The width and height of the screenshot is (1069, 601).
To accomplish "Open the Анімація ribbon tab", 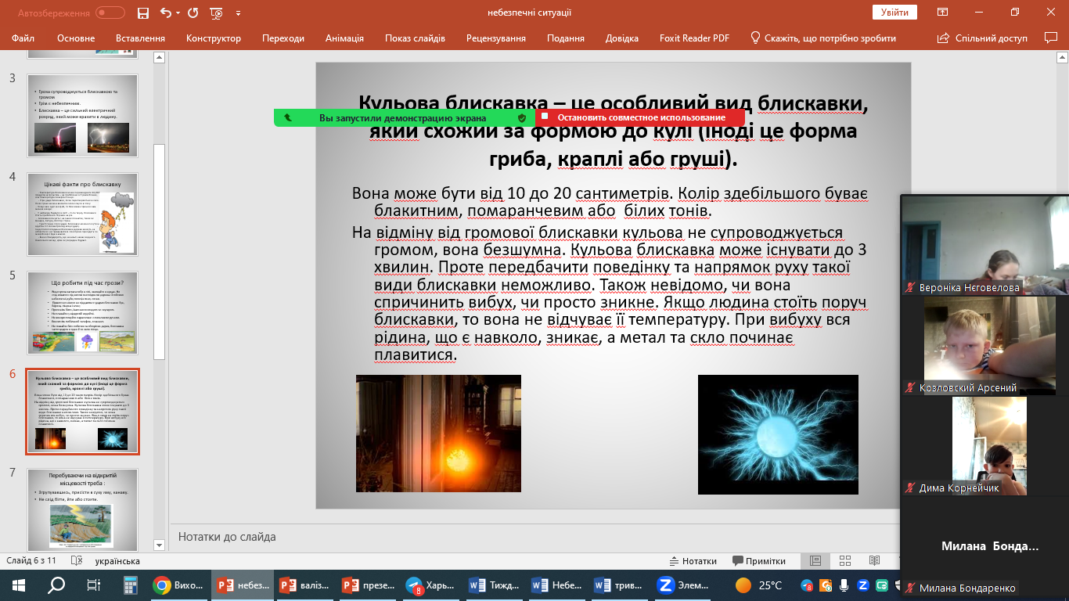I will tap(344, 38).
